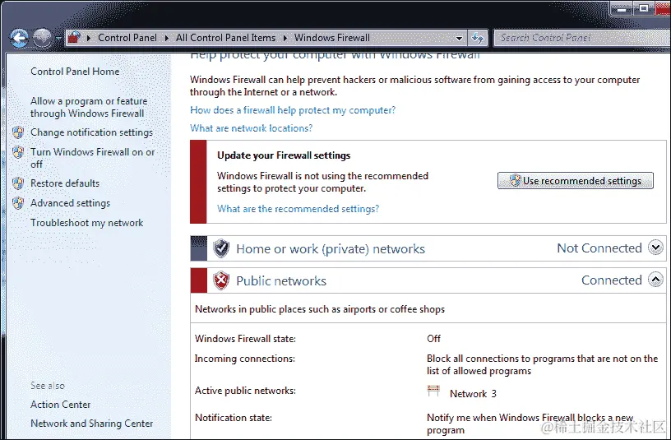Expand Home or work (private) networks section
The height and width of the screenshot is (440, 671).
[655, 248]
